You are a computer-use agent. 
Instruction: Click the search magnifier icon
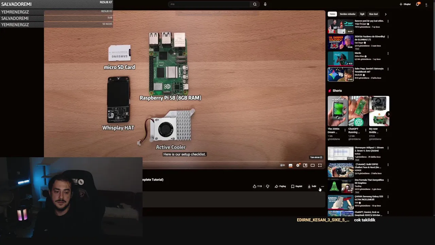(x=255, y=4)
